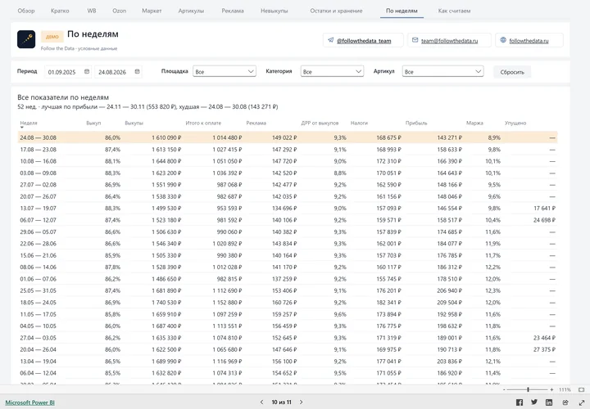Select the highlighted week row 24.08 — 30.08

click(x=288, y=138)
